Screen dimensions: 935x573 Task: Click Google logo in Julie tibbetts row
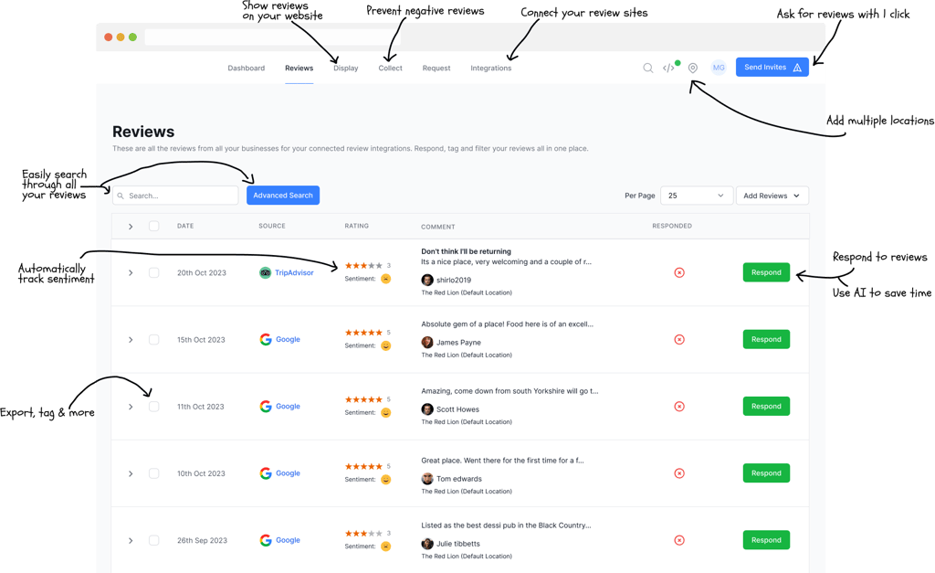tap(266, 540)
